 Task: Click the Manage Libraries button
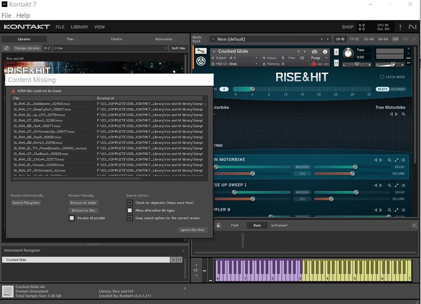tap(27, 48)
